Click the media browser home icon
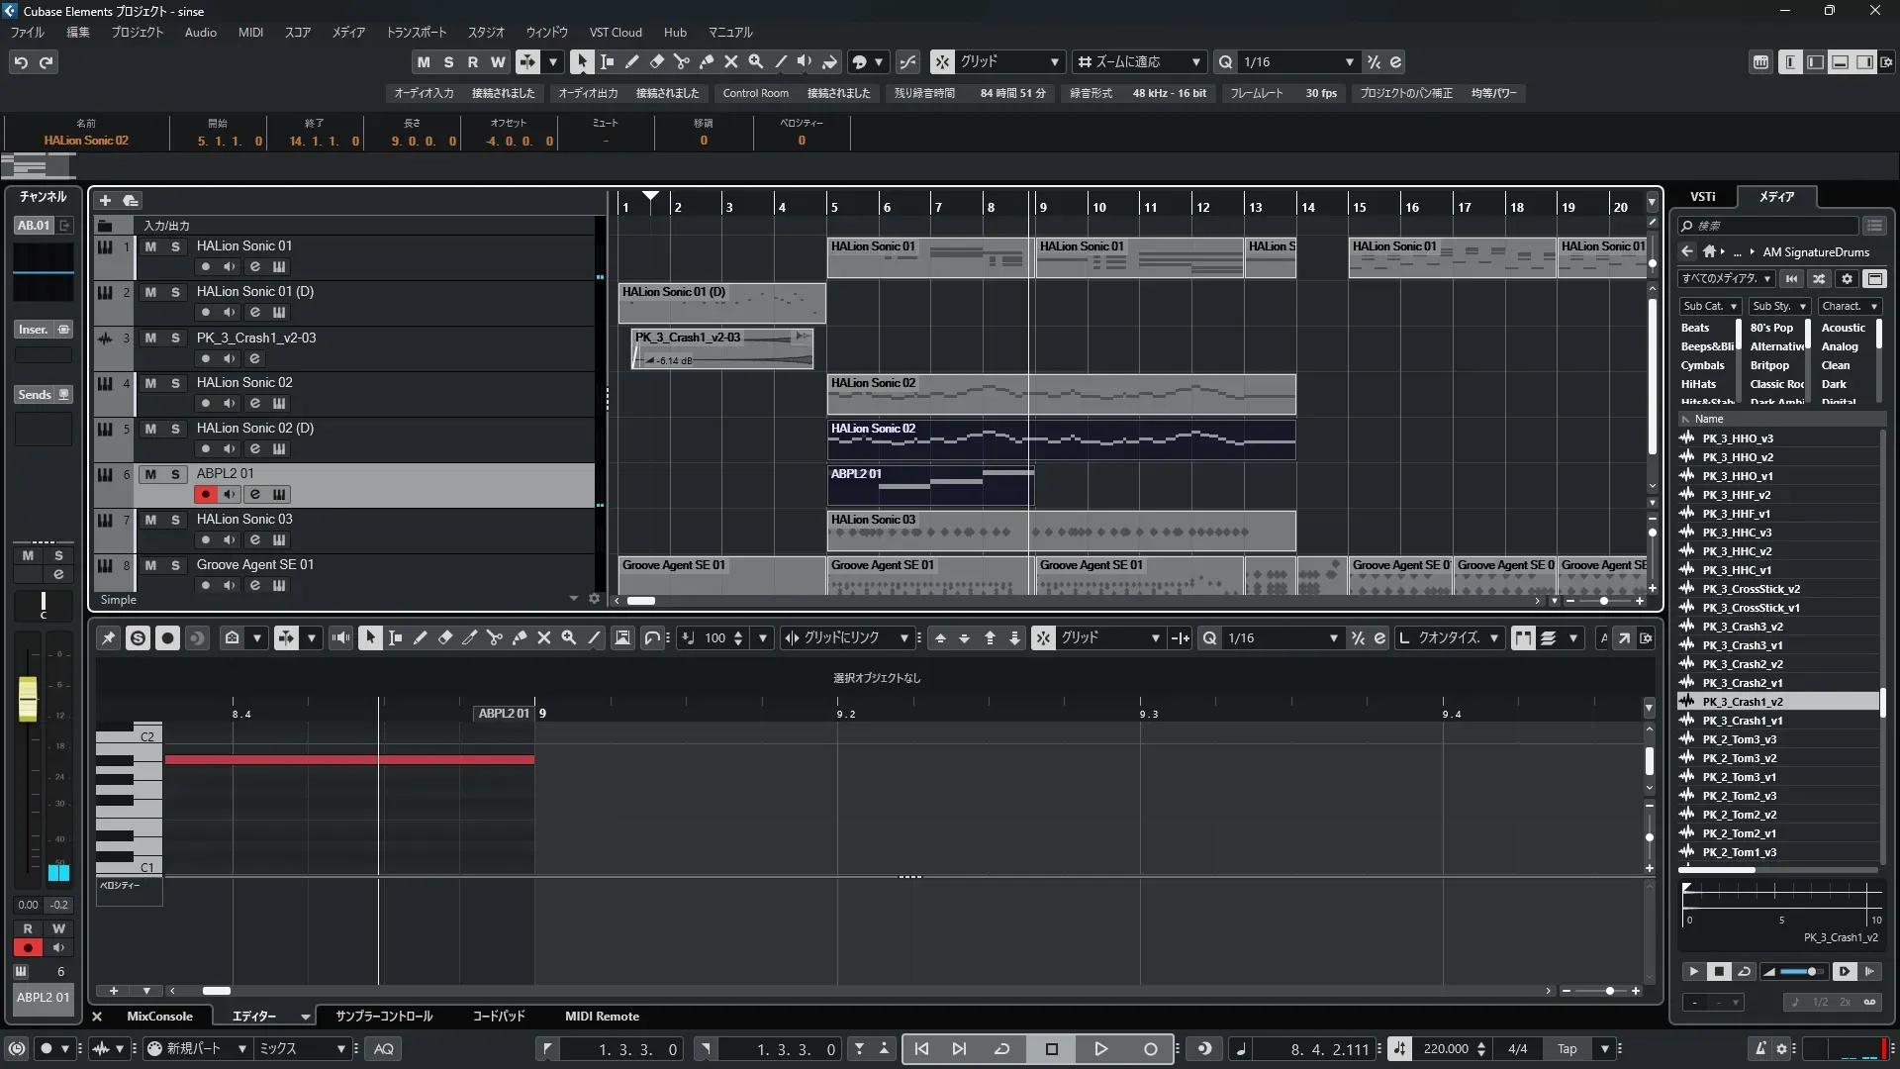Screen dimensions: 1900x1069 [x=1709, y=251]
